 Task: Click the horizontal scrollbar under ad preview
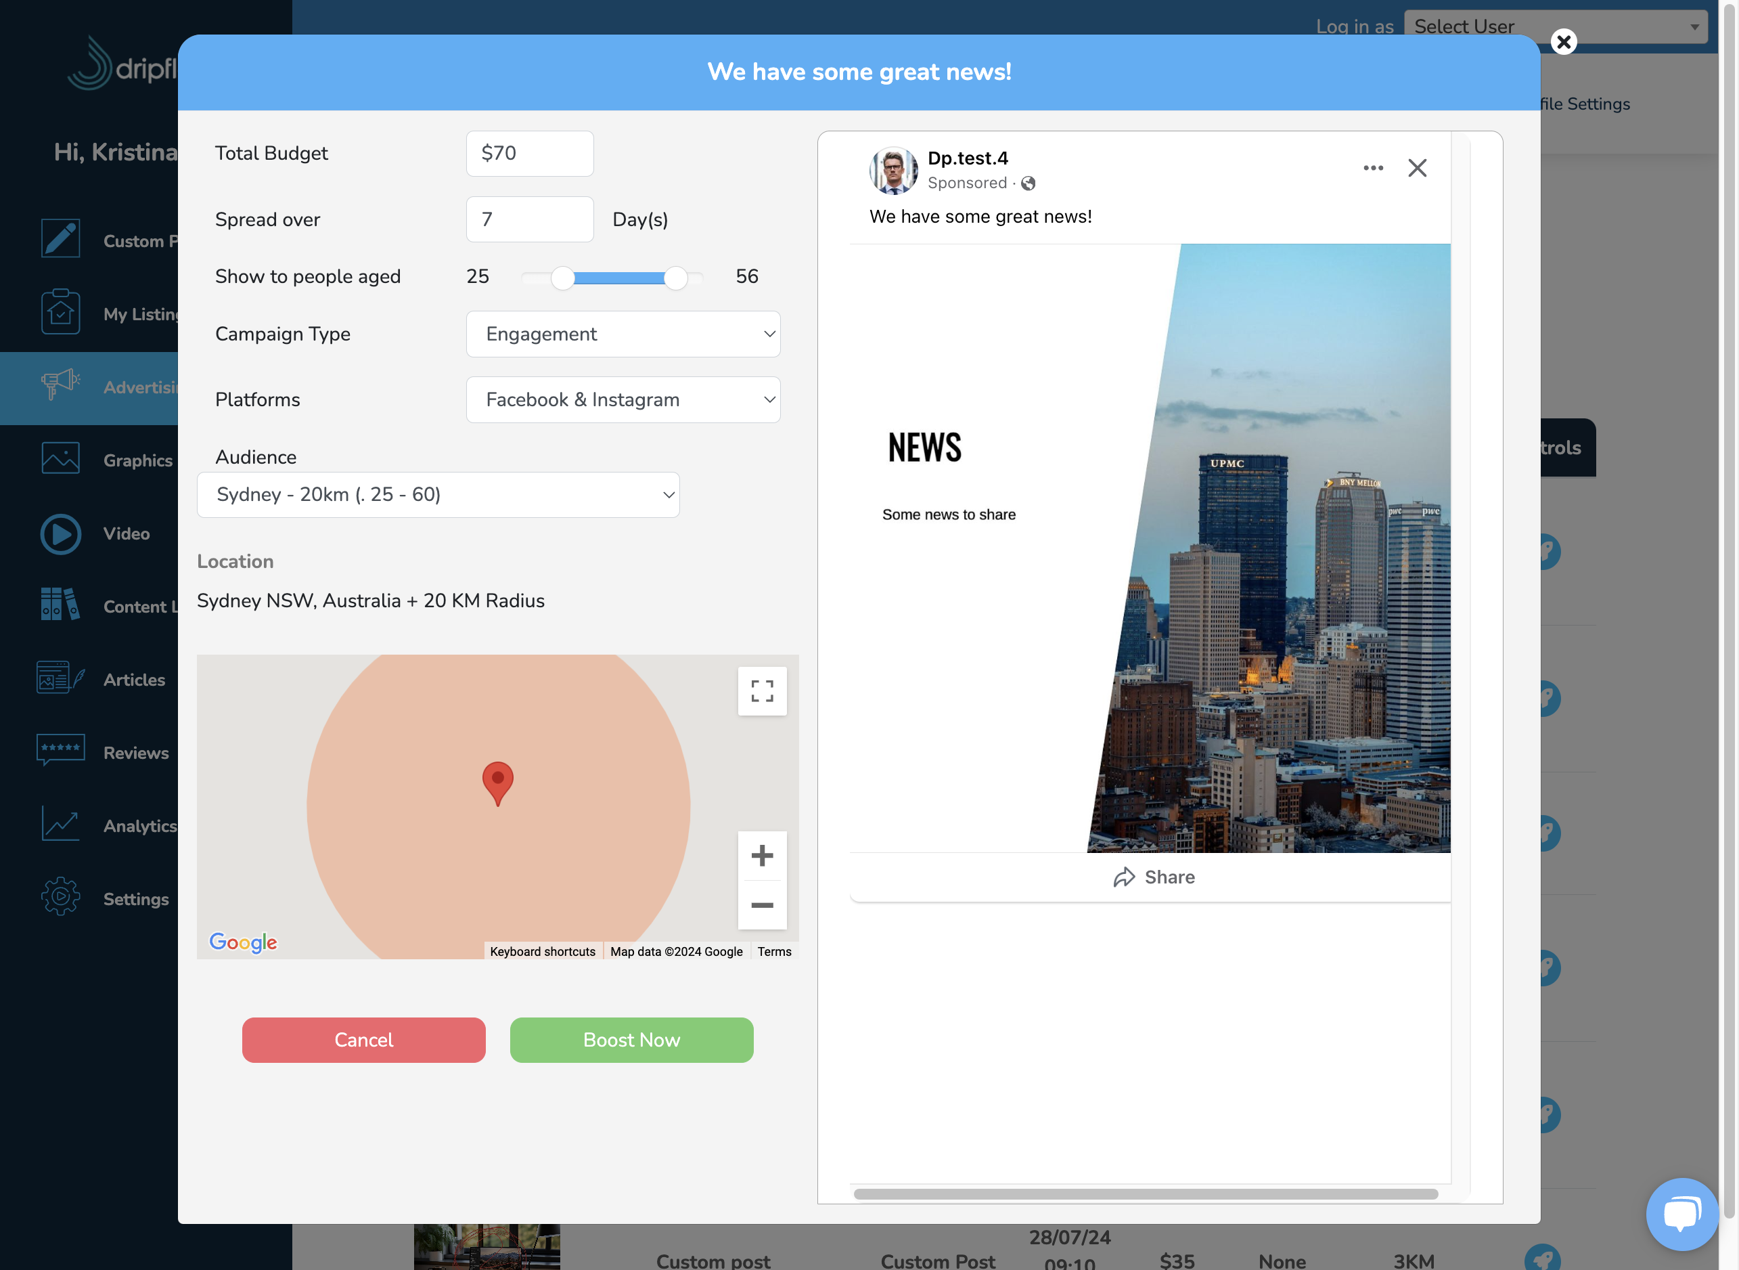tap(1145, 1194)
